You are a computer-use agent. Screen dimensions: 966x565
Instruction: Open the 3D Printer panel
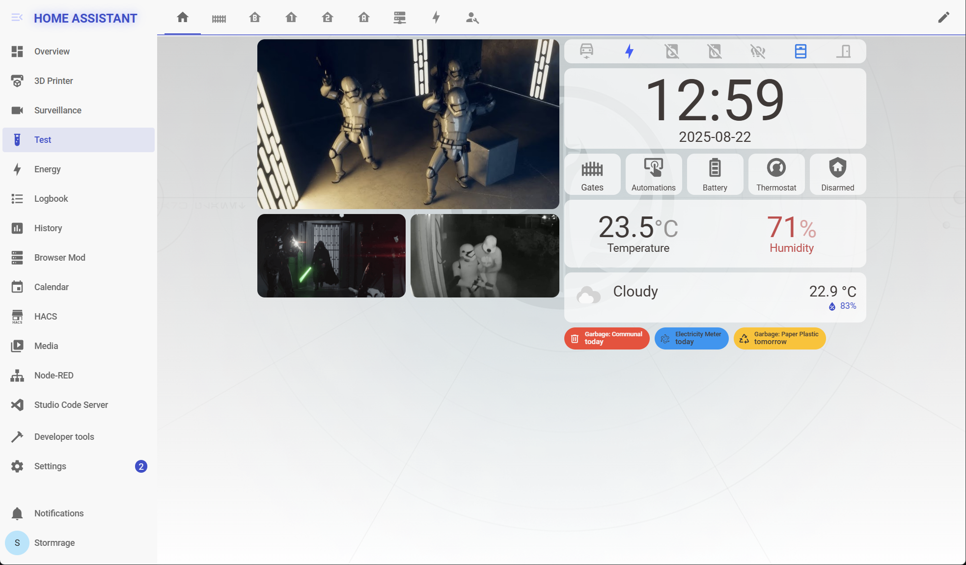tap(79, 81)
